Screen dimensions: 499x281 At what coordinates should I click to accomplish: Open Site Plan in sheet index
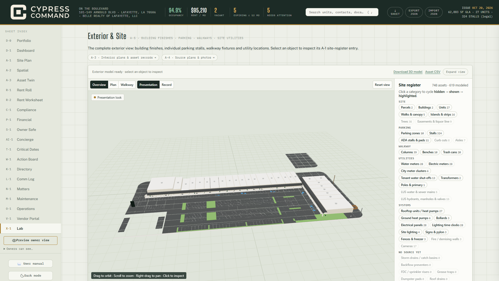(x=31, y=60)
